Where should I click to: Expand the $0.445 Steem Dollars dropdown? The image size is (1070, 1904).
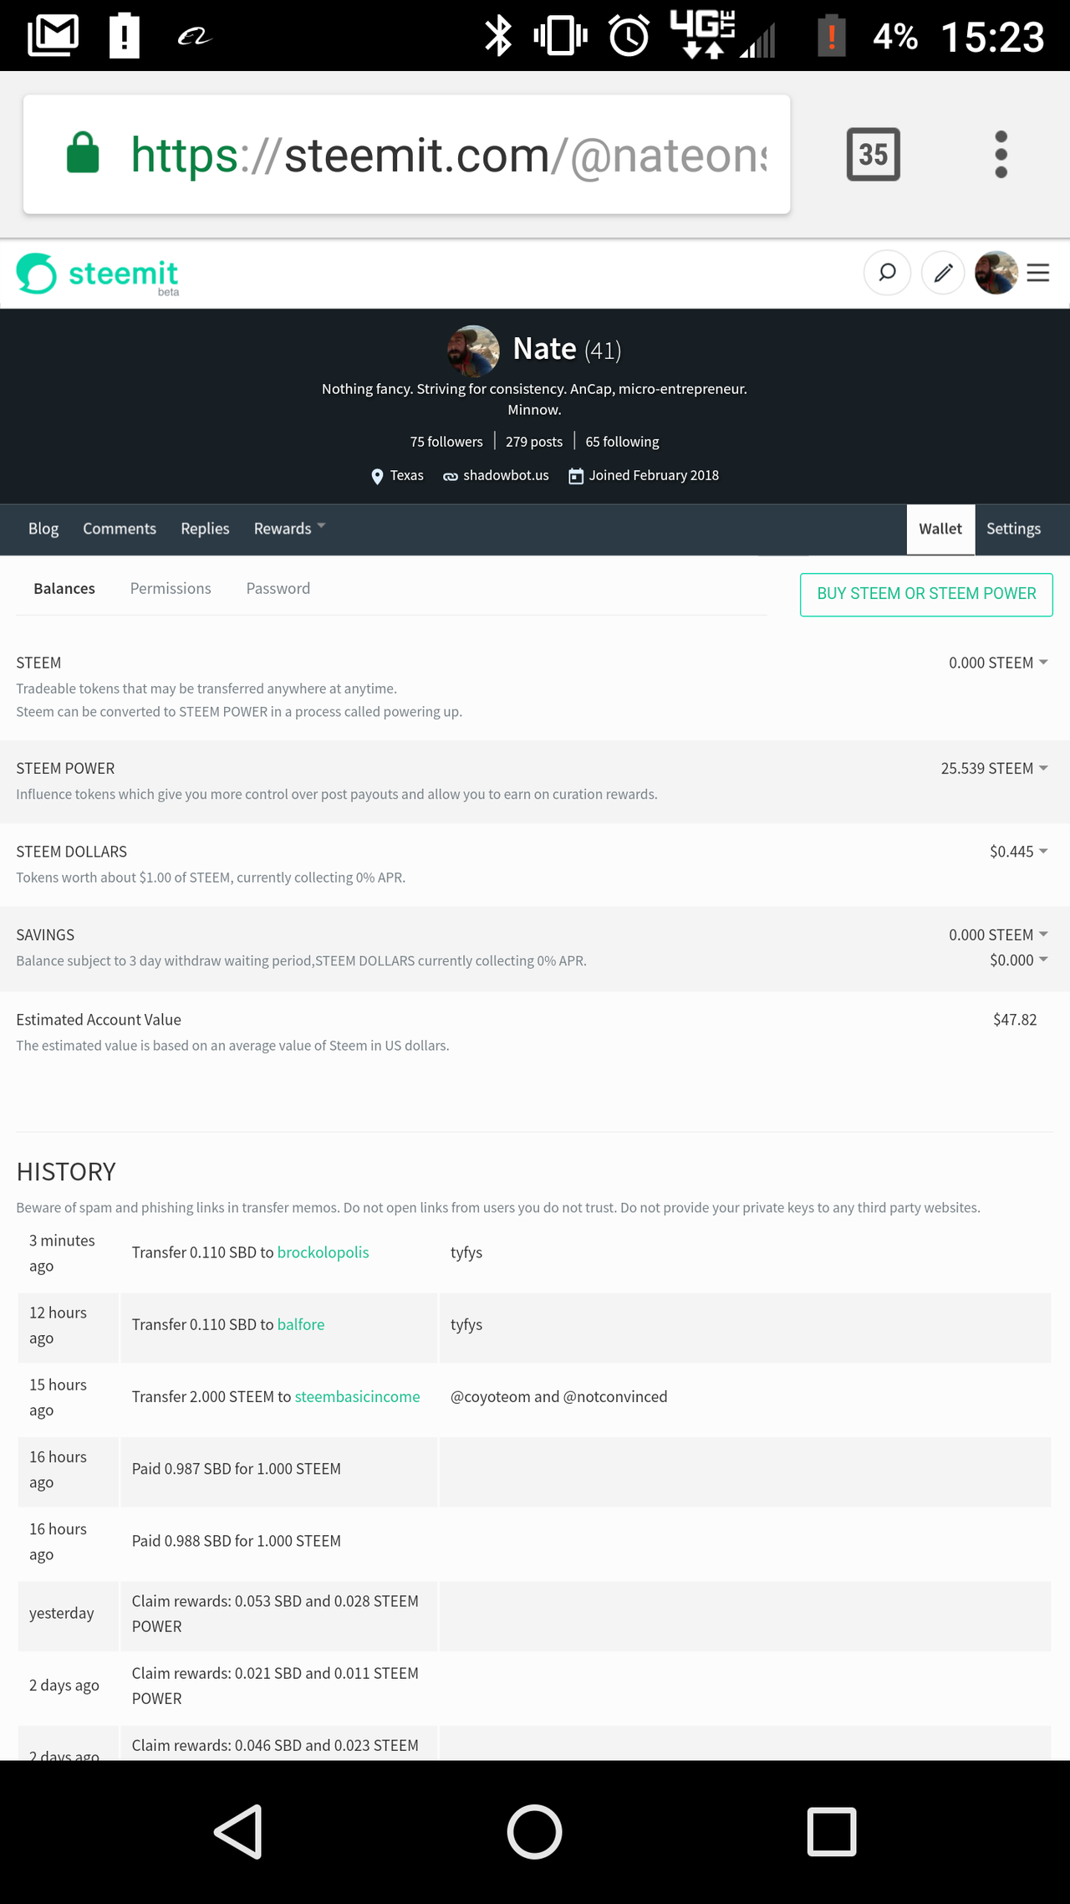[x=1019, y=852]
